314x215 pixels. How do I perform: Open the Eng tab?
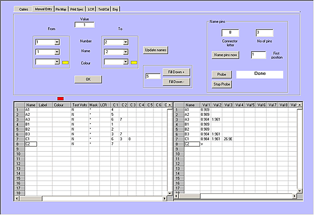coord(115,9)
